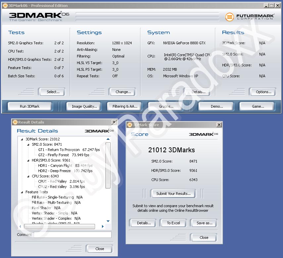Click the 3DMark Score window title icon
The width and height of the screenshot is (283, 258).
129,125
